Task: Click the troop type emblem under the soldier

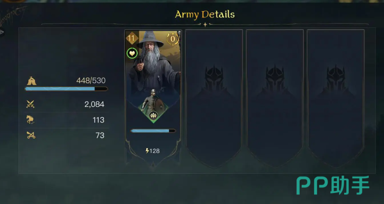Action: (153, 115)
